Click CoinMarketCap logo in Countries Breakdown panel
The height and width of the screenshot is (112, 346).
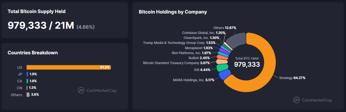click(x=97, y=91)
